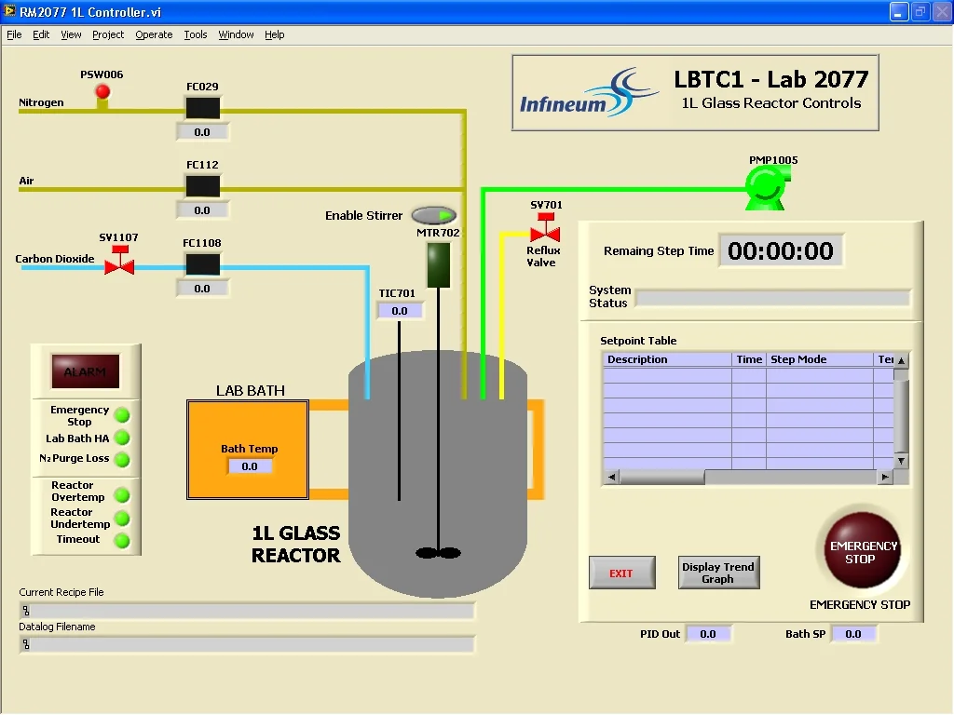Toggle the Enable Stirrer switch
The height and width of the screenshot is (715, 954).
434,216
